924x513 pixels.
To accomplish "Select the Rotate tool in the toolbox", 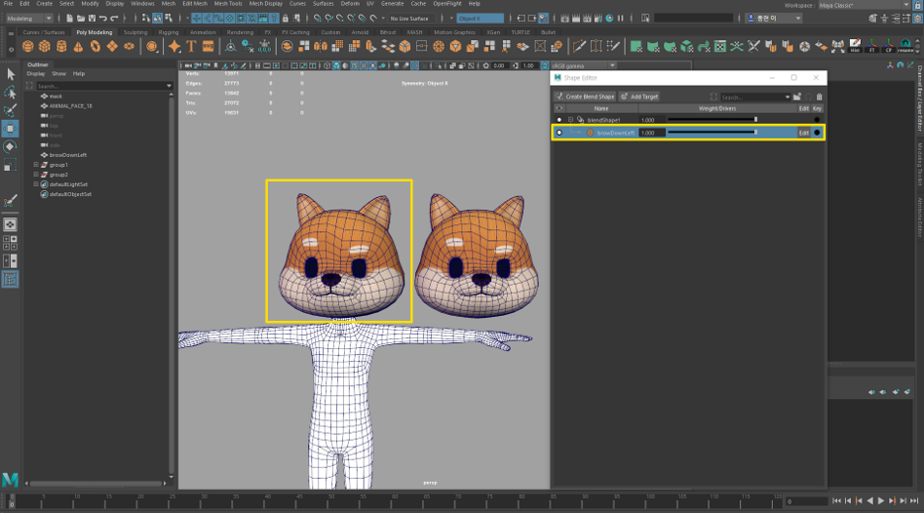I will coord(10,145).
